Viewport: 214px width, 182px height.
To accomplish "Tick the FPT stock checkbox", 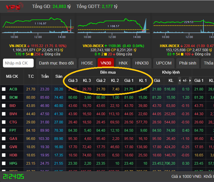I will pyautogui.click(x=4, y=130).
